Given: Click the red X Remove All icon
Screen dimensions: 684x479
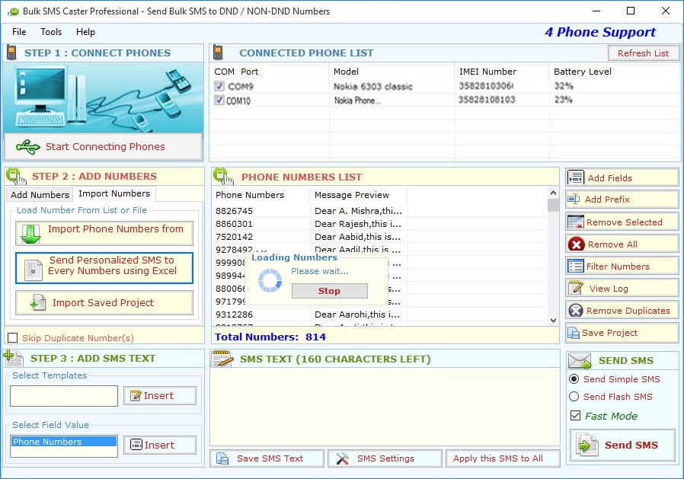Looking at the screenshot, I should [576, 244].
